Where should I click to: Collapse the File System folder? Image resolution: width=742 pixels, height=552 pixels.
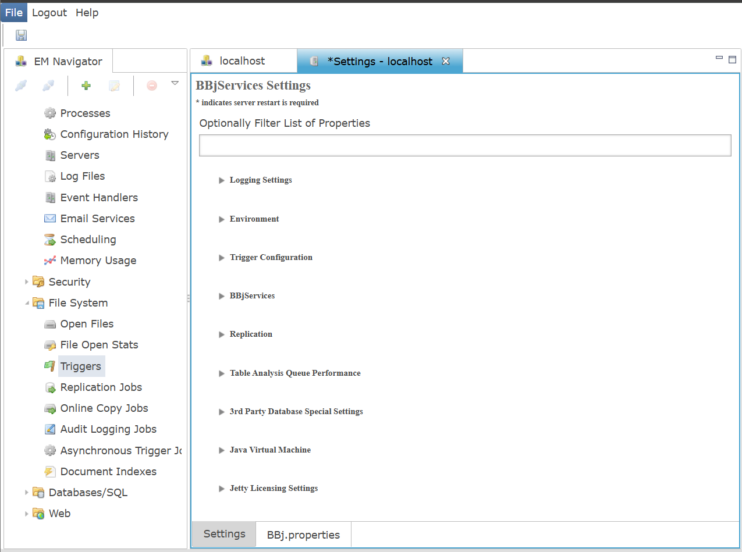[27, 303]
